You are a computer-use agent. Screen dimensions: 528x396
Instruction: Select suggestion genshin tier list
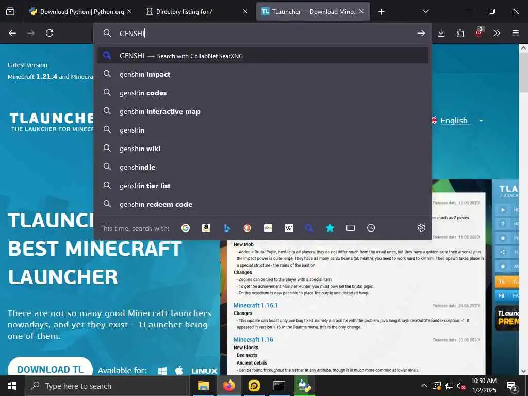pos(262,186)
